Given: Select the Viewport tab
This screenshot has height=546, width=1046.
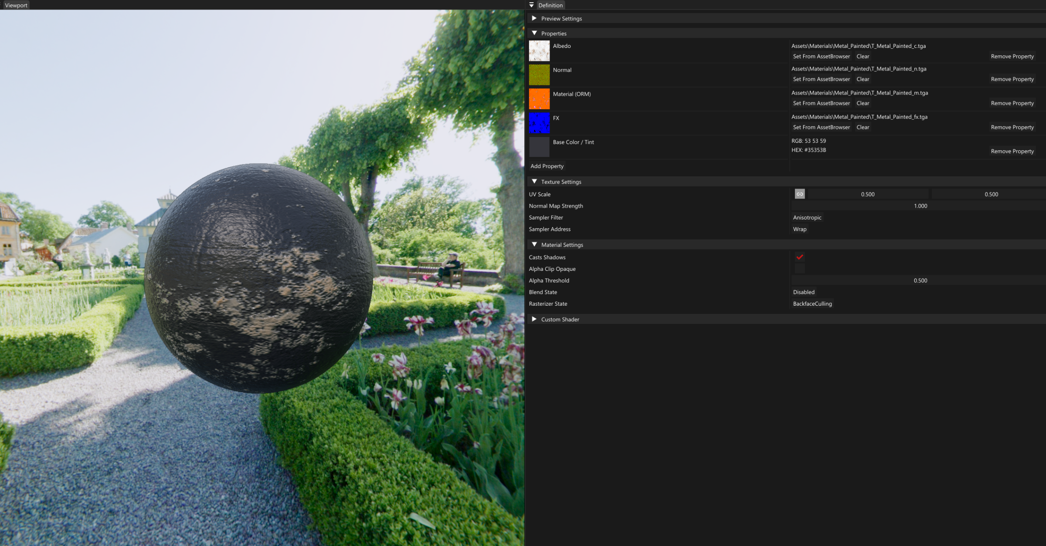Looking at the screenshot, I should click(x=16, y=5).
